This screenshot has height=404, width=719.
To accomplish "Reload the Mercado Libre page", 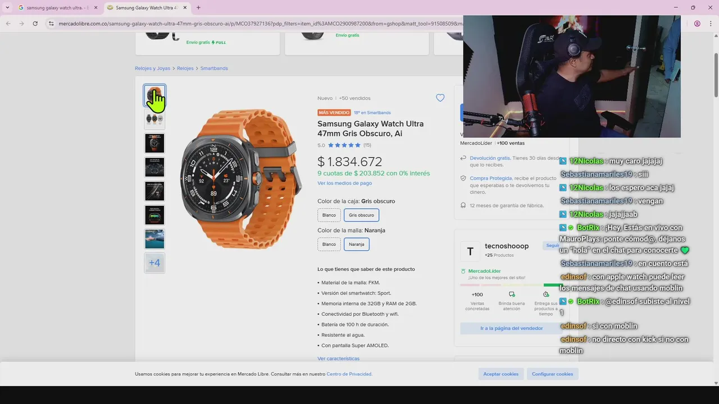I will [35, 24].
